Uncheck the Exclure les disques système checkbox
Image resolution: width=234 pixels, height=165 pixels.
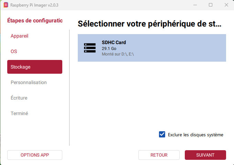[162, 134]
